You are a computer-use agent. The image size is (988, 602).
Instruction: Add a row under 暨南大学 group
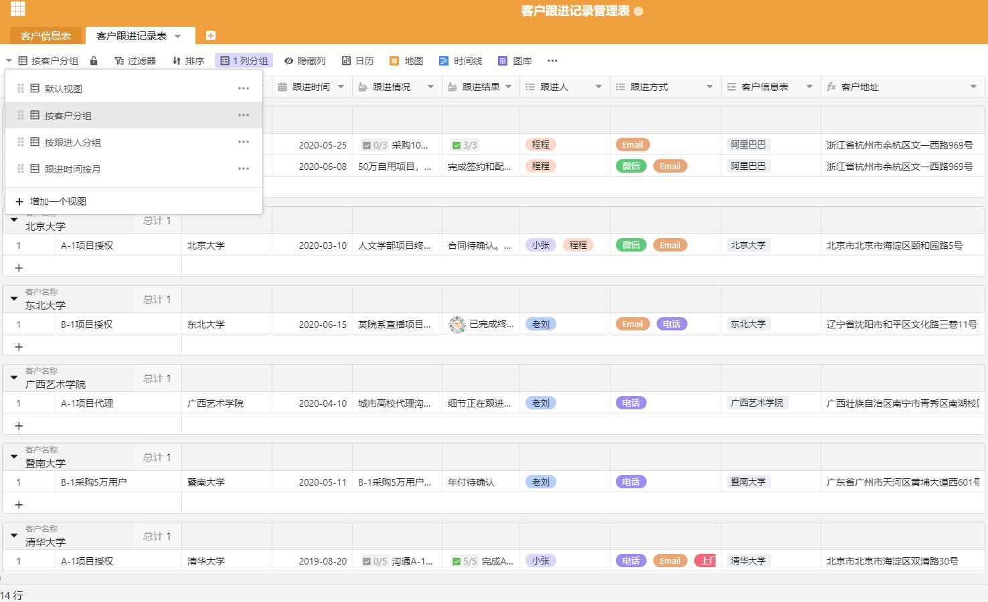[x=19, y=504]
